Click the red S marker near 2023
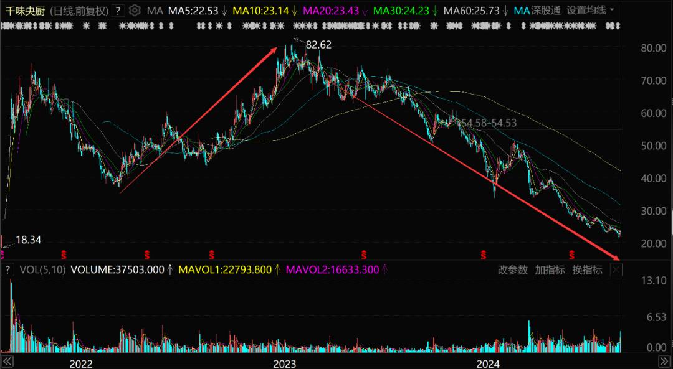 [x=212, y=255]
